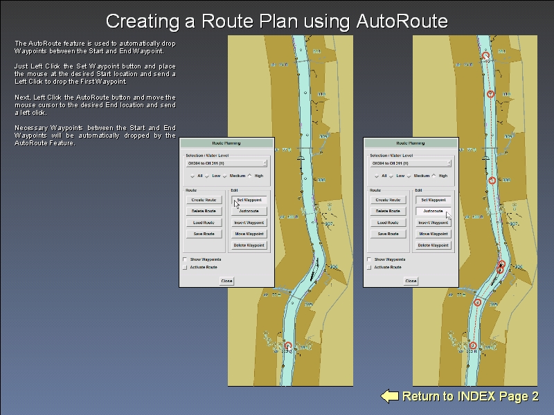Click Autoroute in the left dialog
Viewport: 554px width, 415px height.
point(249,211)
